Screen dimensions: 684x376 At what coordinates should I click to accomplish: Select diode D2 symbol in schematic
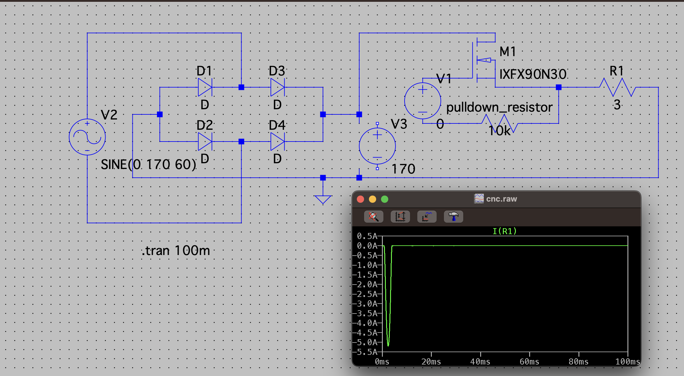coord(205,142)
